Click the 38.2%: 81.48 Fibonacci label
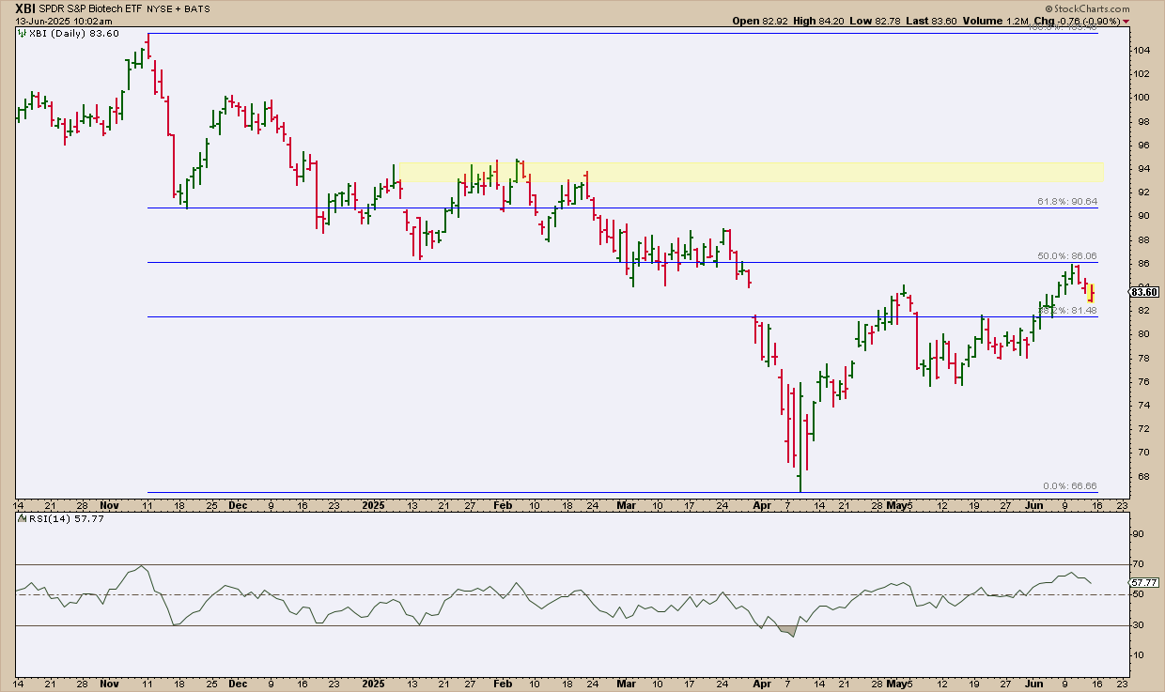1165x692 pixels. [1066, 310]
